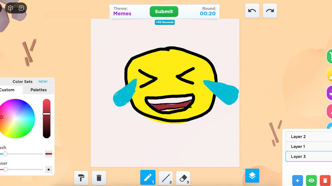Click the trash can clear canvas icon
332x186 pixels.
pyautogui.click(x=99, y=178)
